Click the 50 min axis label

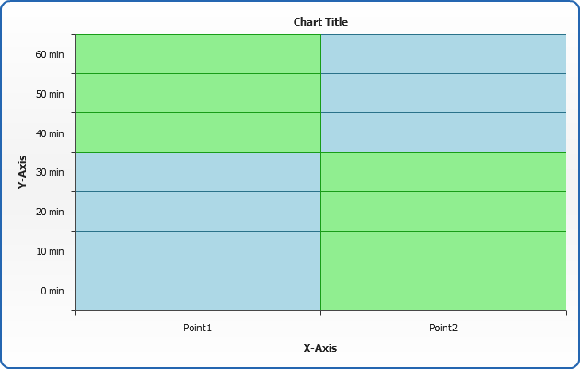coord(50,94)
